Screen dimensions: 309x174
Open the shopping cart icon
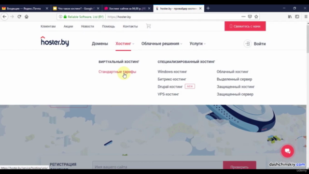(148, 26)
